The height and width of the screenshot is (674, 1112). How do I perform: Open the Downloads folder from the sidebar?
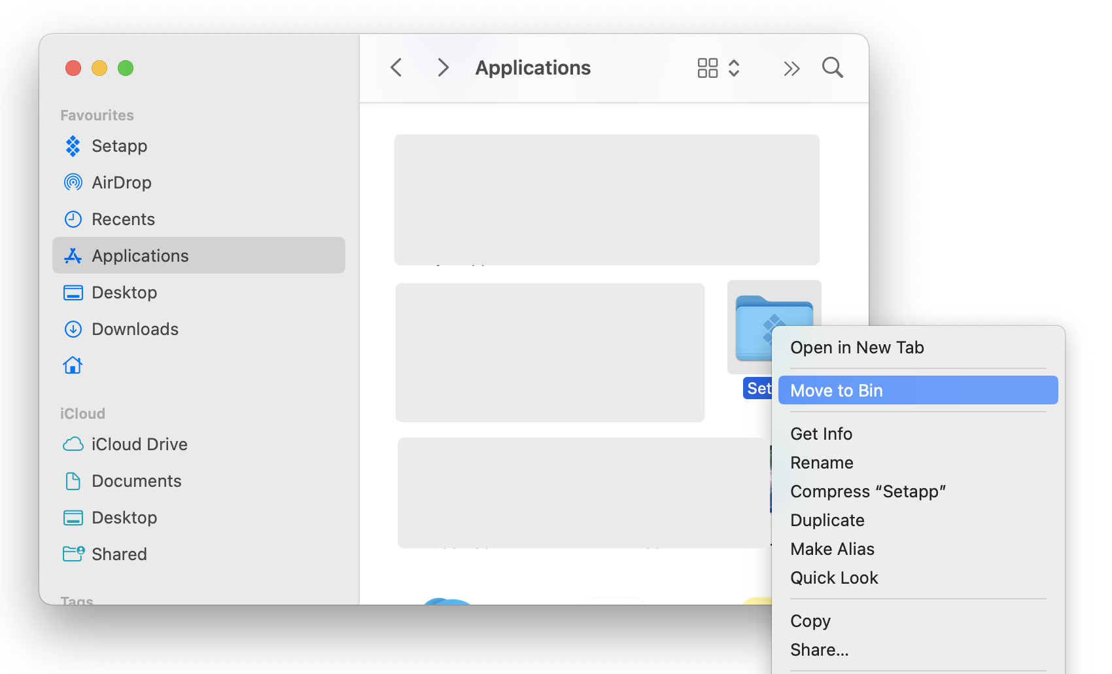(135, 329)
